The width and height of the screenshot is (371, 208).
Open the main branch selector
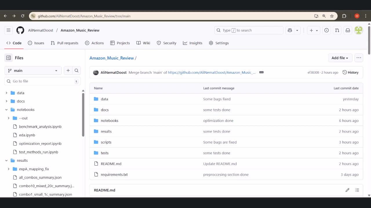(x=33, y=70)
